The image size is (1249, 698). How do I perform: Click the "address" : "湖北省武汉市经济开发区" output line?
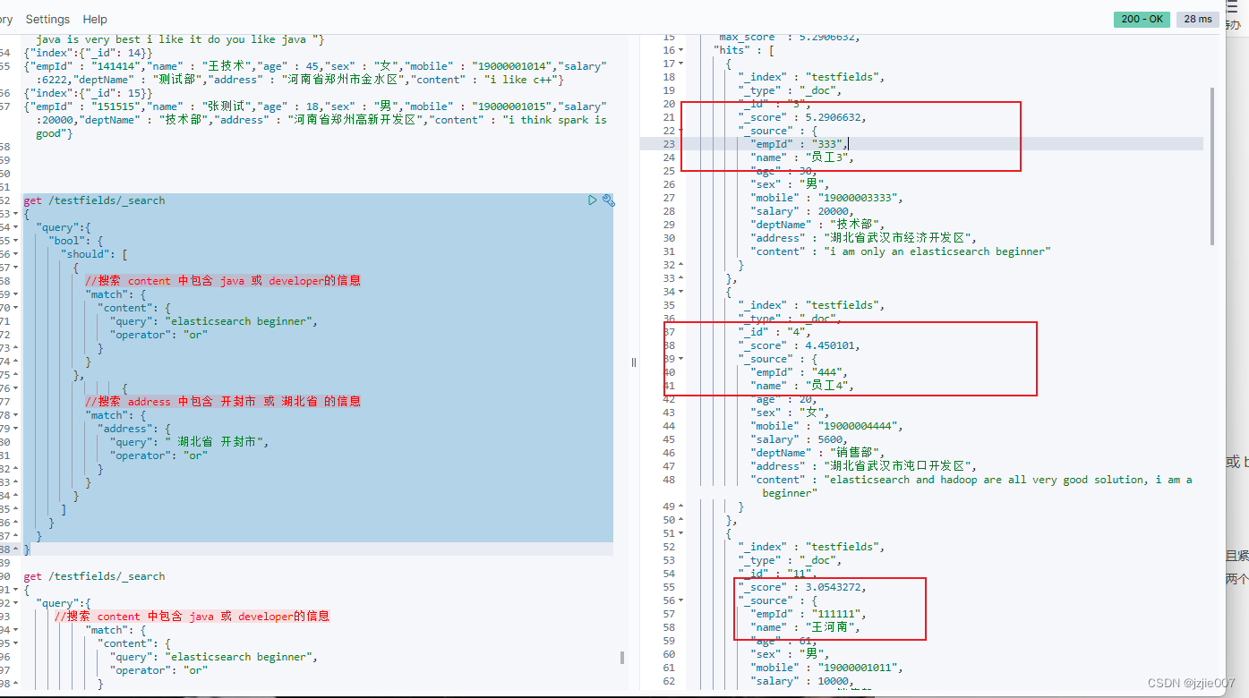[x=863, y=238]
